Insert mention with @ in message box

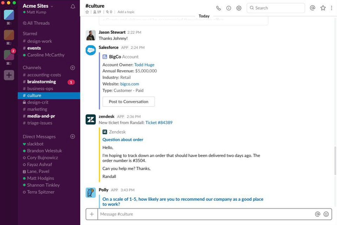(x=317, y=214)
